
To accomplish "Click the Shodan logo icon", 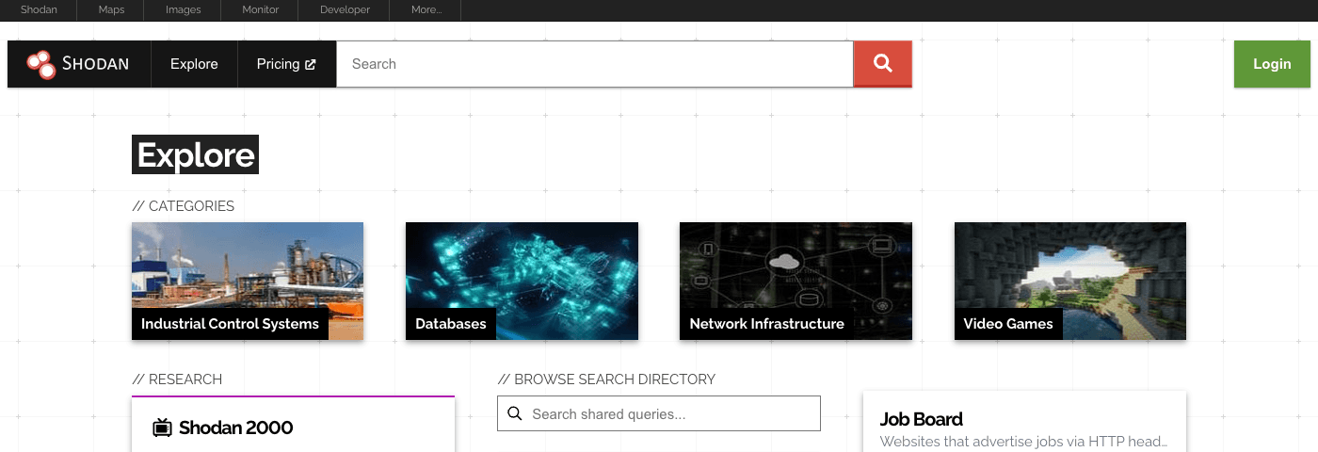I will [40, 64].
